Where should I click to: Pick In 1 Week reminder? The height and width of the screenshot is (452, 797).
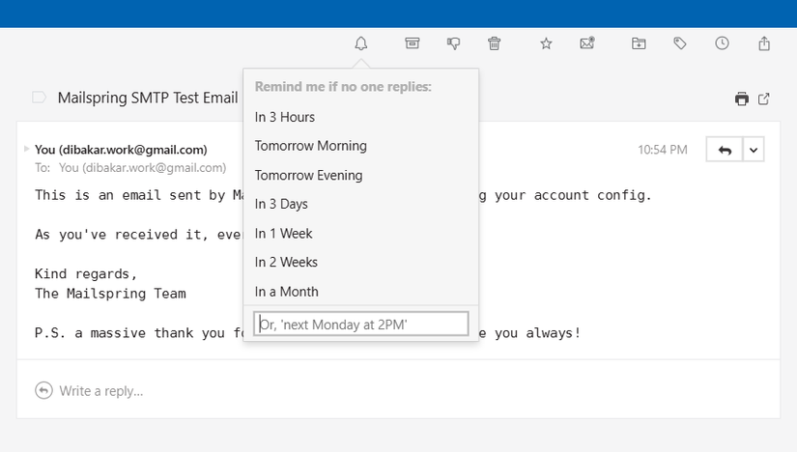[x=361, y=234]
